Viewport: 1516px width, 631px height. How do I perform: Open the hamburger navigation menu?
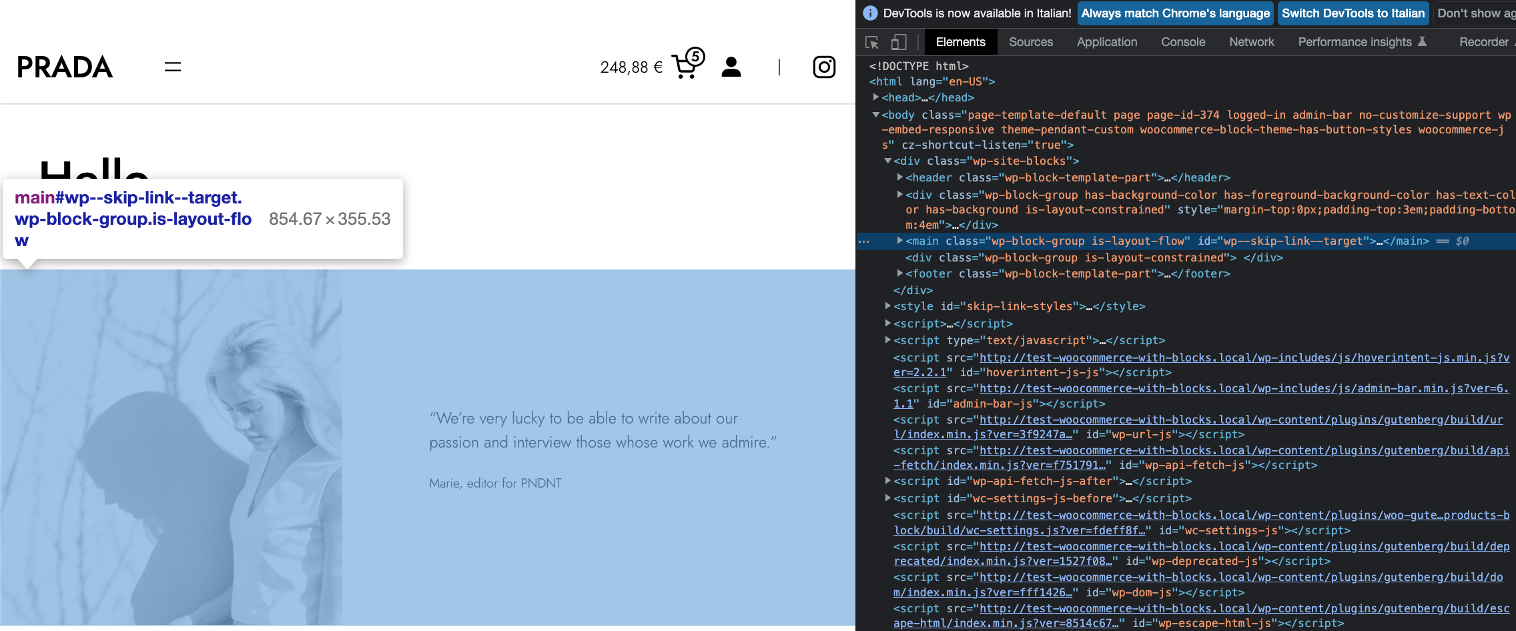tap(173, 67)
